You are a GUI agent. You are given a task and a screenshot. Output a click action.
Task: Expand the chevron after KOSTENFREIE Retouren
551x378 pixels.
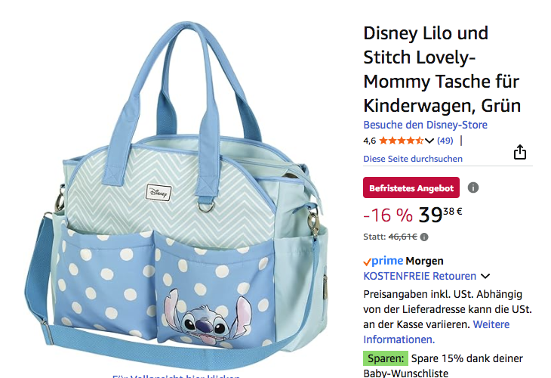coord(485,277)
